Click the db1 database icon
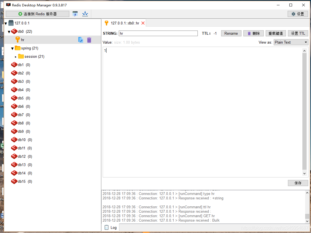 (14, 65)
